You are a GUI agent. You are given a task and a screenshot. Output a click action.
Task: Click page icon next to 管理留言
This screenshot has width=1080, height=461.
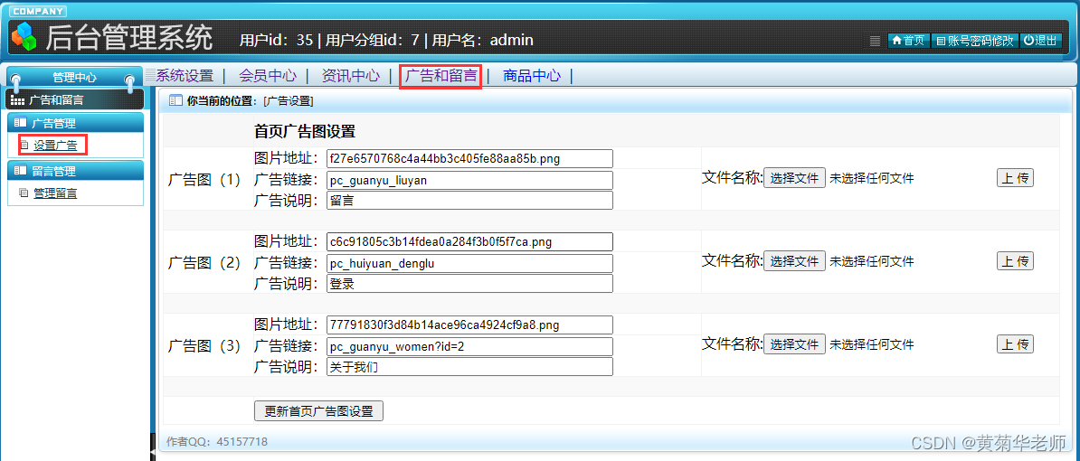point(24,193)
